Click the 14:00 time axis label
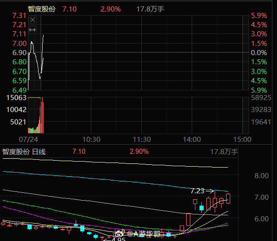The width and height of the screenshot is (277, 241). pyautogui.click(x=192, y=140)
